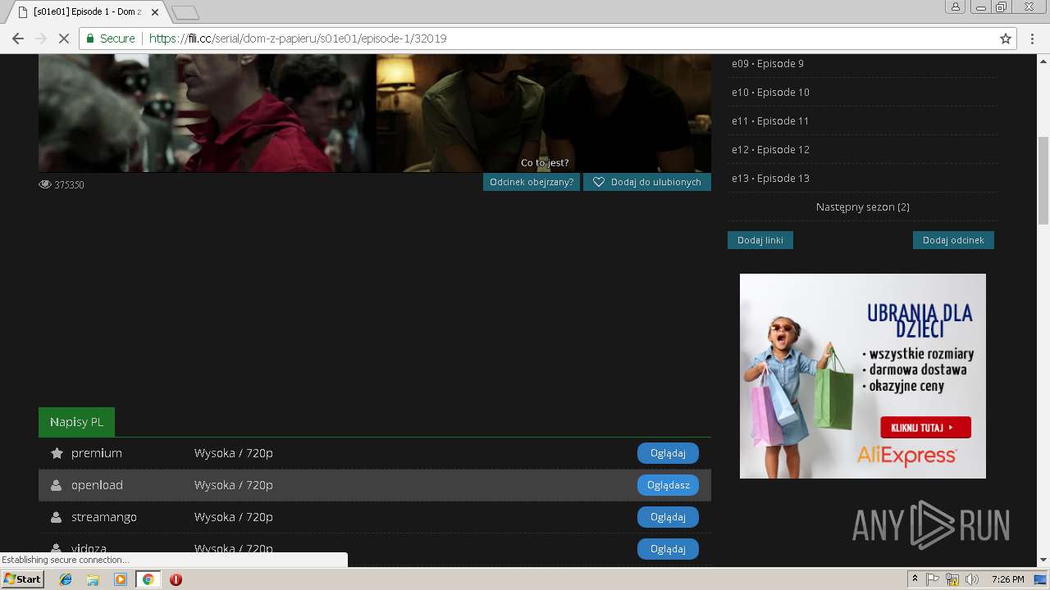1050x590 pixels.
Task: Open Windows Explorer folder icon in taskbar
Action: [93, 579]
